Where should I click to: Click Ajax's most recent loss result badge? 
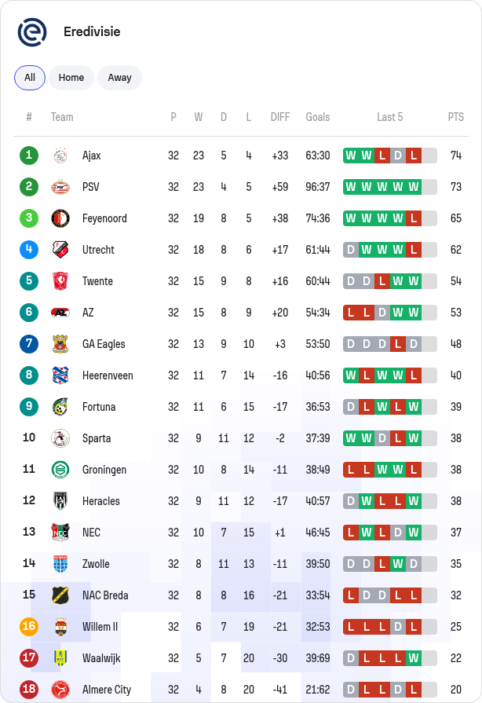pyautogui.click(x=414, y=156)
